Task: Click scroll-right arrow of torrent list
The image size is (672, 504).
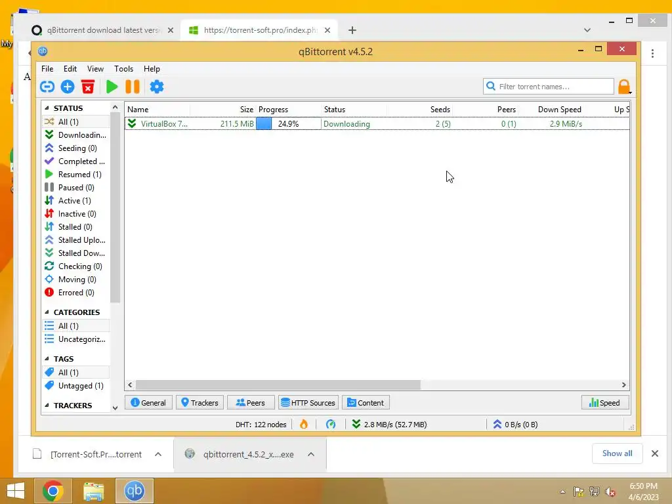Action: (x=623, y=385)
